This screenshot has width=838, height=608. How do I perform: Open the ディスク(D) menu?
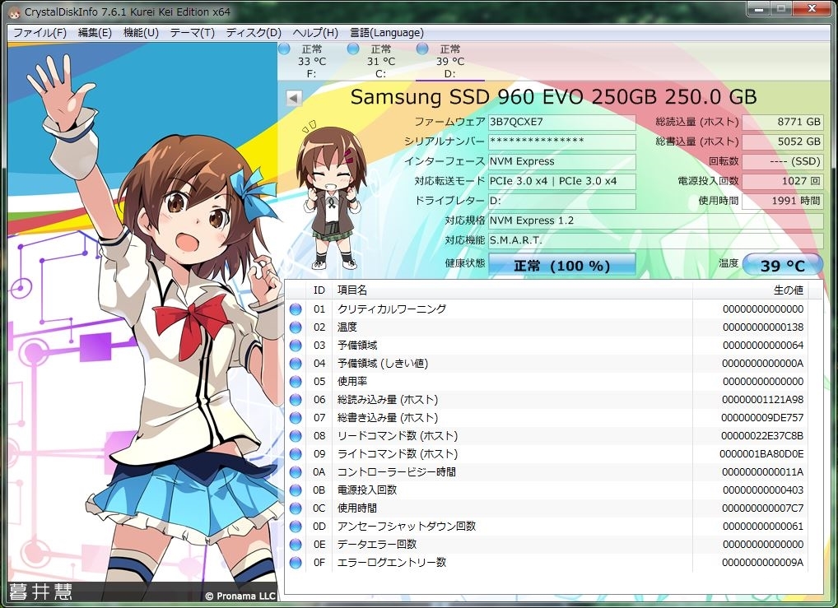(254, 33)
